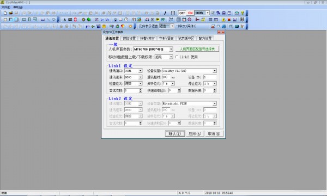Screen dimensions: 327x196
Task: Switch to the second settings tab
Action: pyautogui.click(x=129, y=38)
